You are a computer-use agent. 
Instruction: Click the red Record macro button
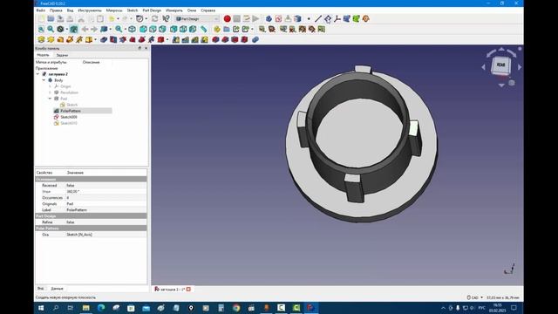point(227,19)
